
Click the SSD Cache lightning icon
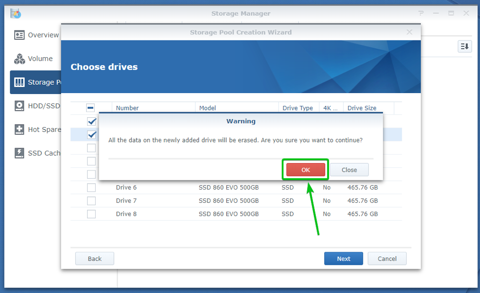pyautogui.click(x=19, y=153)
